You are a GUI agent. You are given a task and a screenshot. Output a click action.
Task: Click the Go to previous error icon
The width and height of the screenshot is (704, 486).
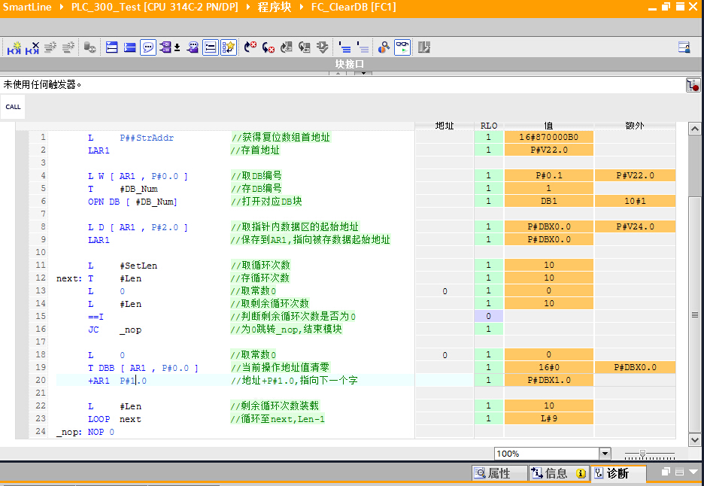pos(268,47)
